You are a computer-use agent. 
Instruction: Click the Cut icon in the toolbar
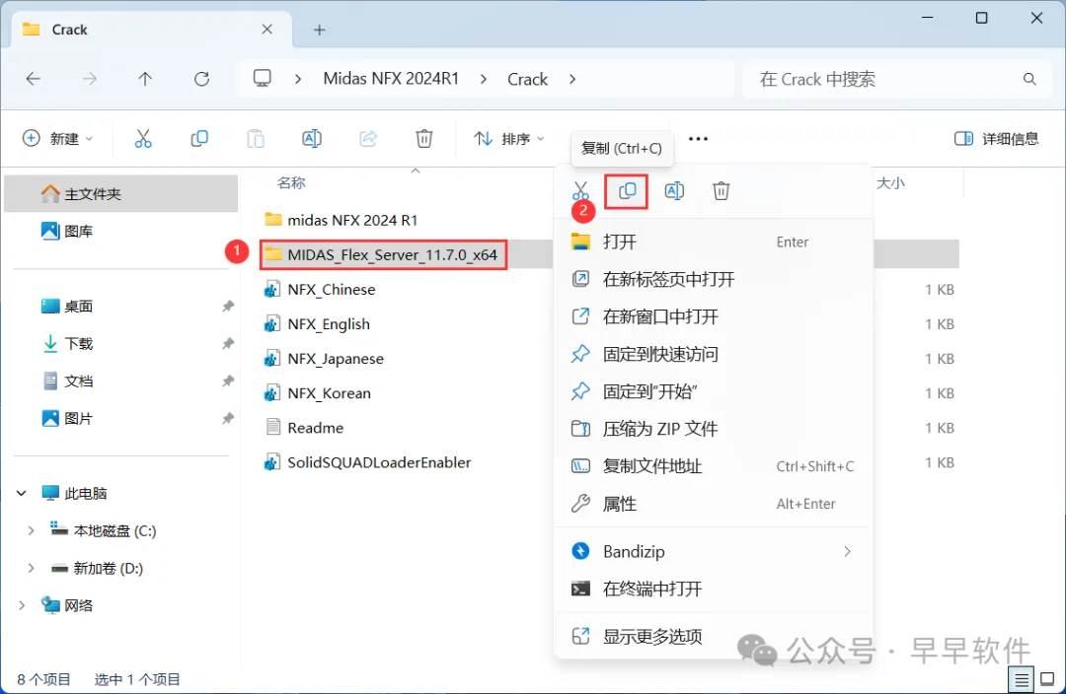(x=143, y=139)
